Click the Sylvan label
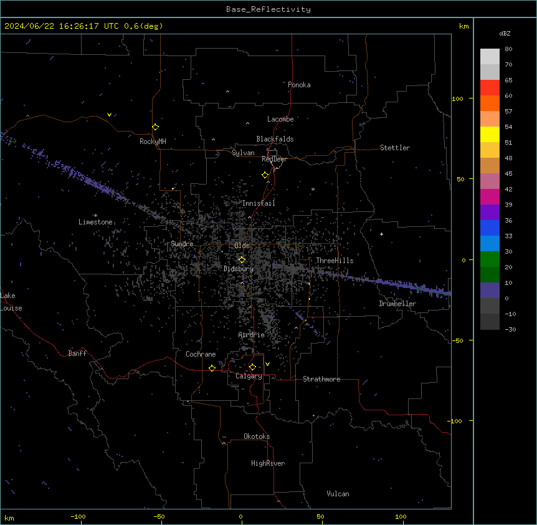 tap(243, 153)
